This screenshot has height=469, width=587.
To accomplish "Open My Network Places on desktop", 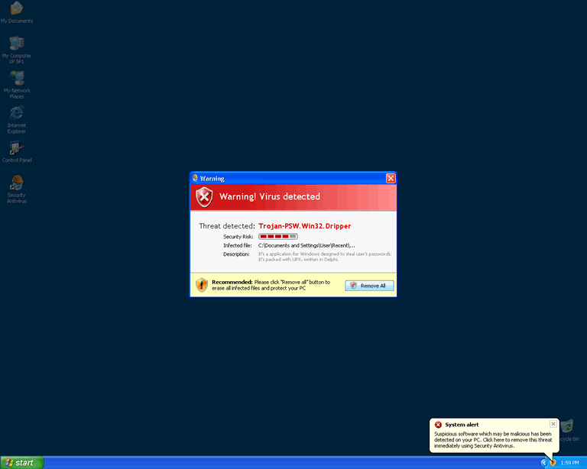I will point(16,79).
